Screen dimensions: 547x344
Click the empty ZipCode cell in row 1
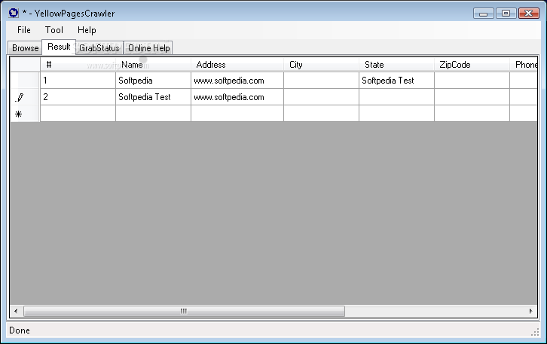(472, 81)
